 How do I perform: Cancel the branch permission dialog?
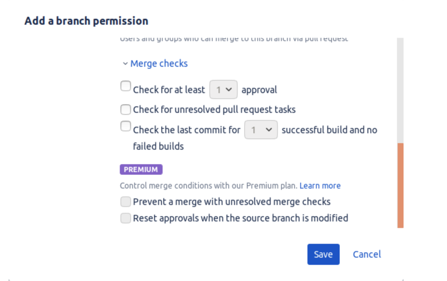[367, 254]
